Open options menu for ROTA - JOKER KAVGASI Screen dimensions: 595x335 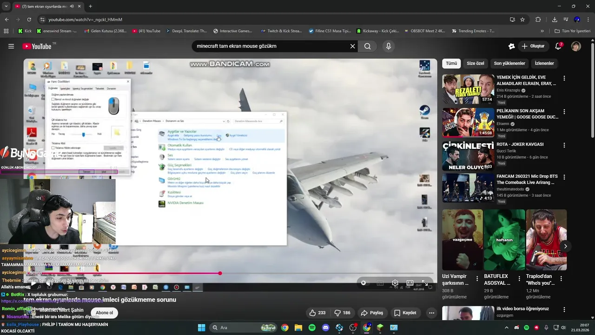coord(564,145)
